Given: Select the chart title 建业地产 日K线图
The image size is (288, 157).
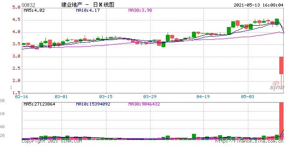Looking at the screenshot, I should 88,5.
